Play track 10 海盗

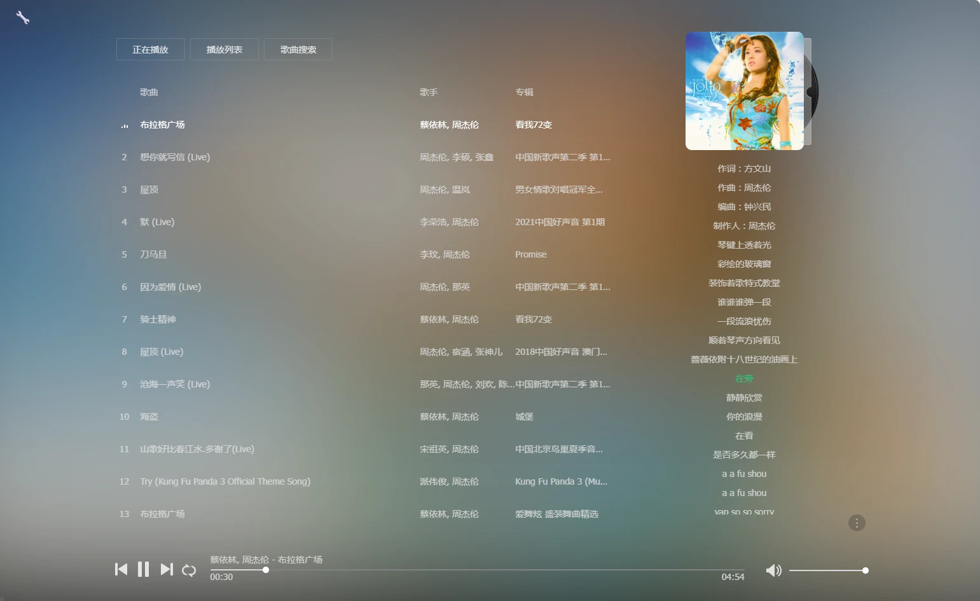tap(149, 417)
